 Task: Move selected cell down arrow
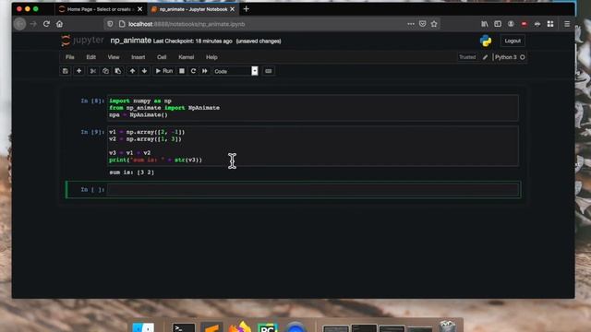(144, 71)
